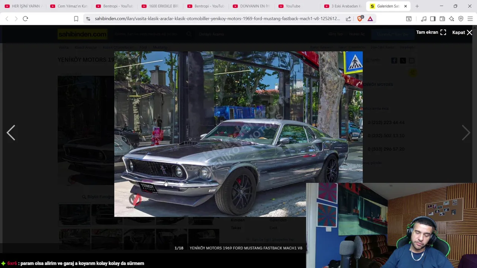Reload the sahibinden page
The width and height of the screenshot is (477, 268).
tap(25, 19)
